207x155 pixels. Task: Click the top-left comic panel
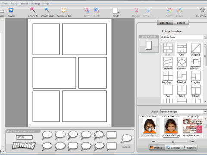click(x=46, y=39)
